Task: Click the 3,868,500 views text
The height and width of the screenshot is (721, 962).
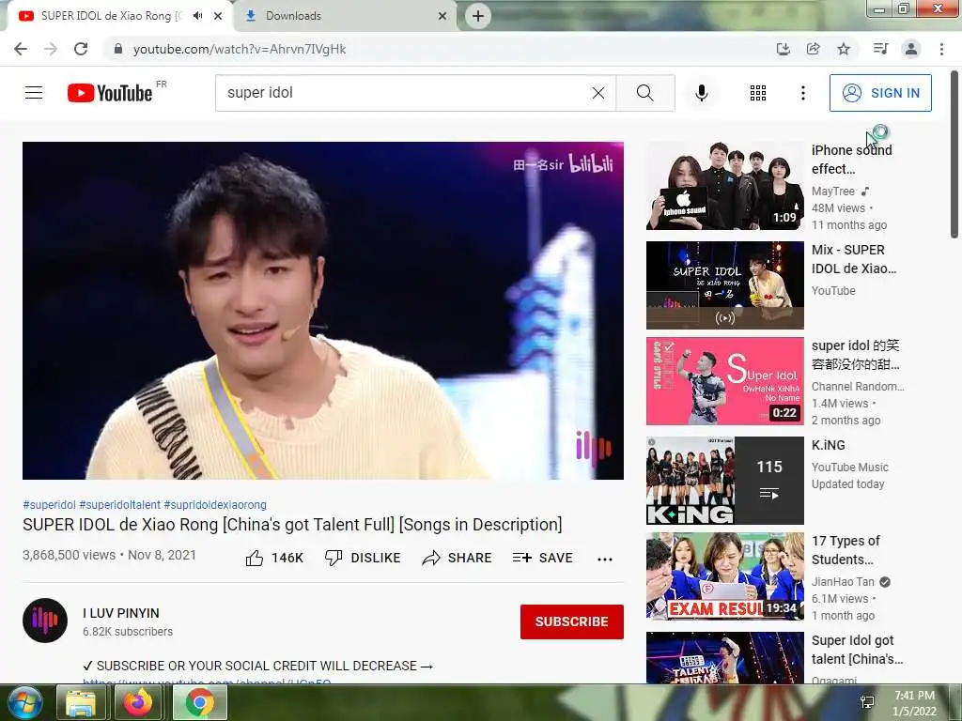Action: pyautogui.click(x=69, y=555)
